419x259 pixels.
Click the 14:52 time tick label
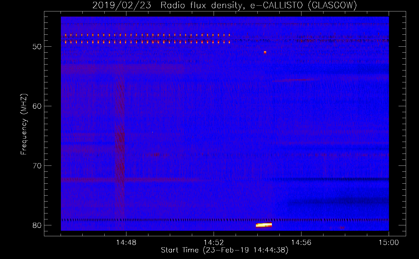(214, 242)
